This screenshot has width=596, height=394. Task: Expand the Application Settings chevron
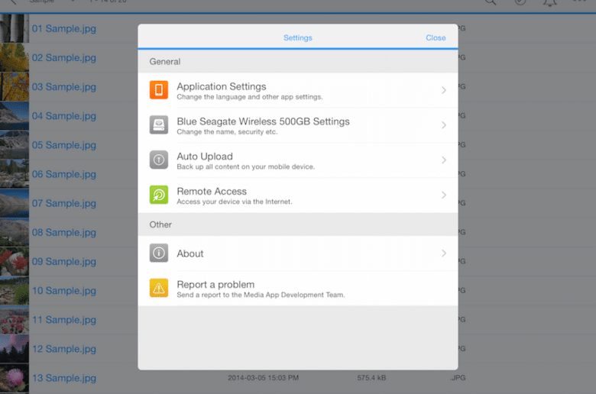tap(444, 90)
